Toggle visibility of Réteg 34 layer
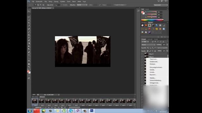202x113 pixels. point(143,54)
